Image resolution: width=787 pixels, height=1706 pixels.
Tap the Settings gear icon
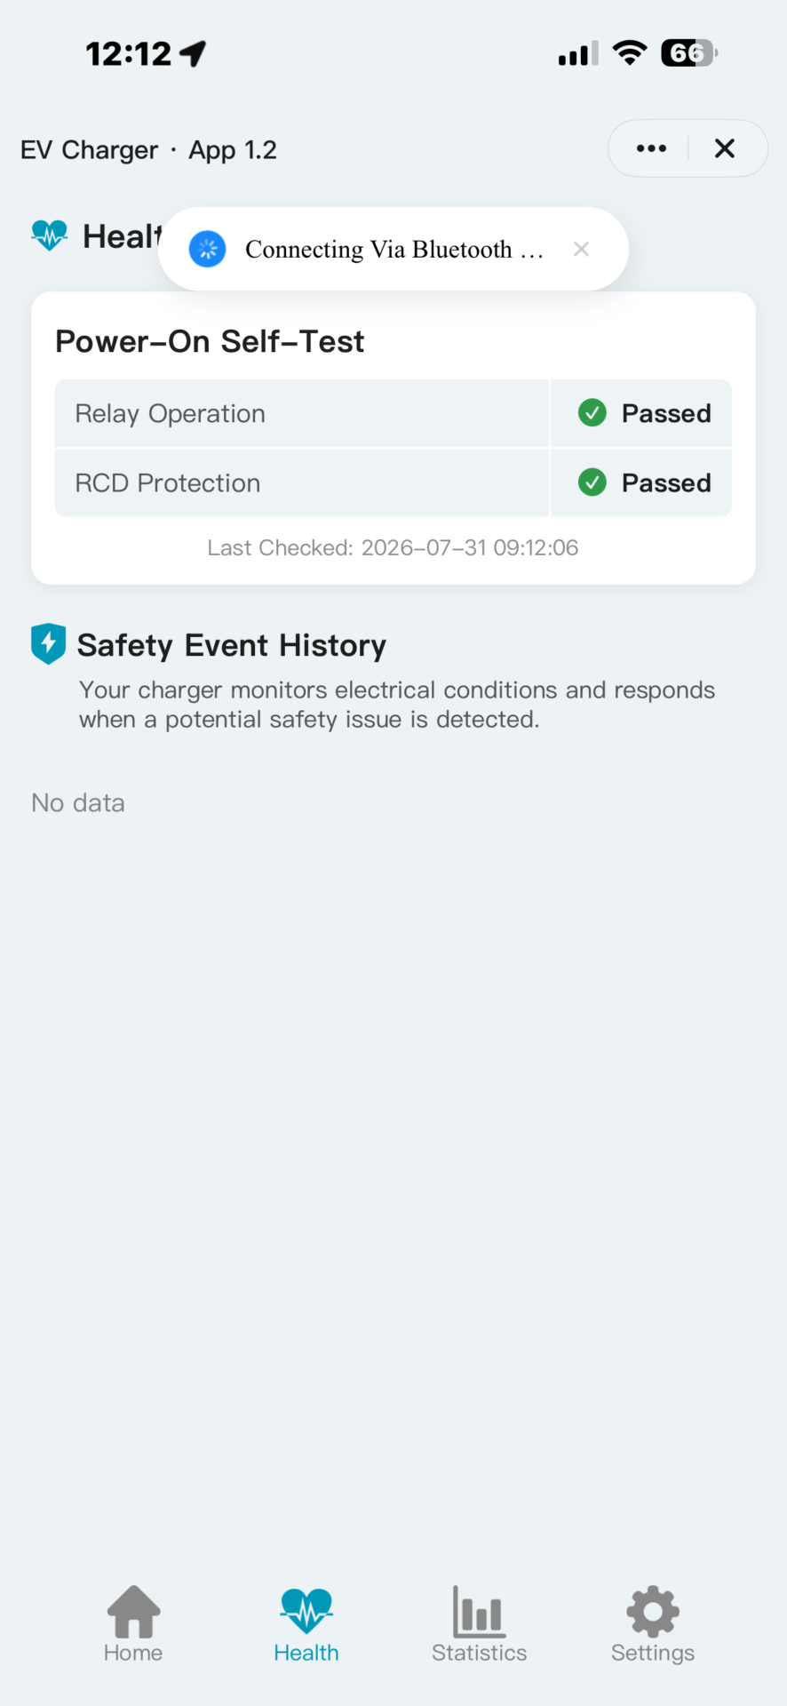653,1611
